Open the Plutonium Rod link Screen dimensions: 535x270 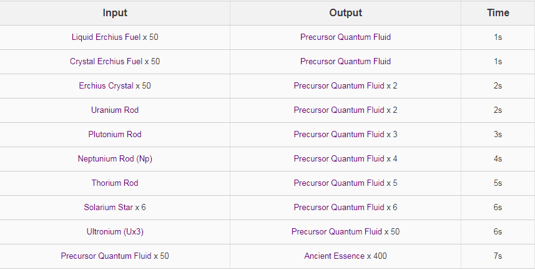click(x=115, y=135)
